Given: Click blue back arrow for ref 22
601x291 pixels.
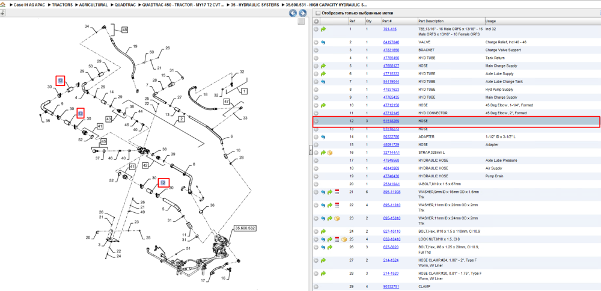Looking at the screenshot, I should pos(323,205).
